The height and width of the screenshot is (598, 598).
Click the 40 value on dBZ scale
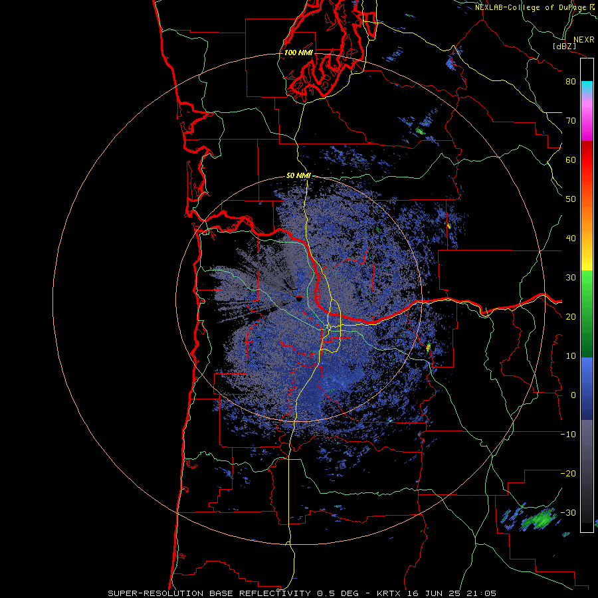tap(571, 239)
